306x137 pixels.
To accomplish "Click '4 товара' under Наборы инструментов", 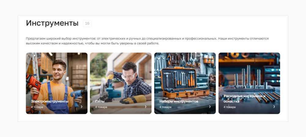I will [x=165, y=107].
